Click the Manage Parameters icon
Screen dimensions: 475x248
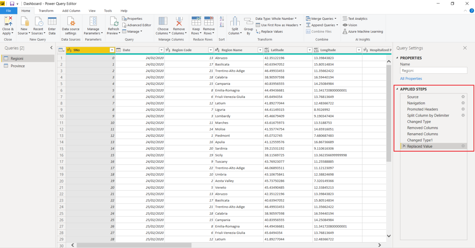pos(93,21)
